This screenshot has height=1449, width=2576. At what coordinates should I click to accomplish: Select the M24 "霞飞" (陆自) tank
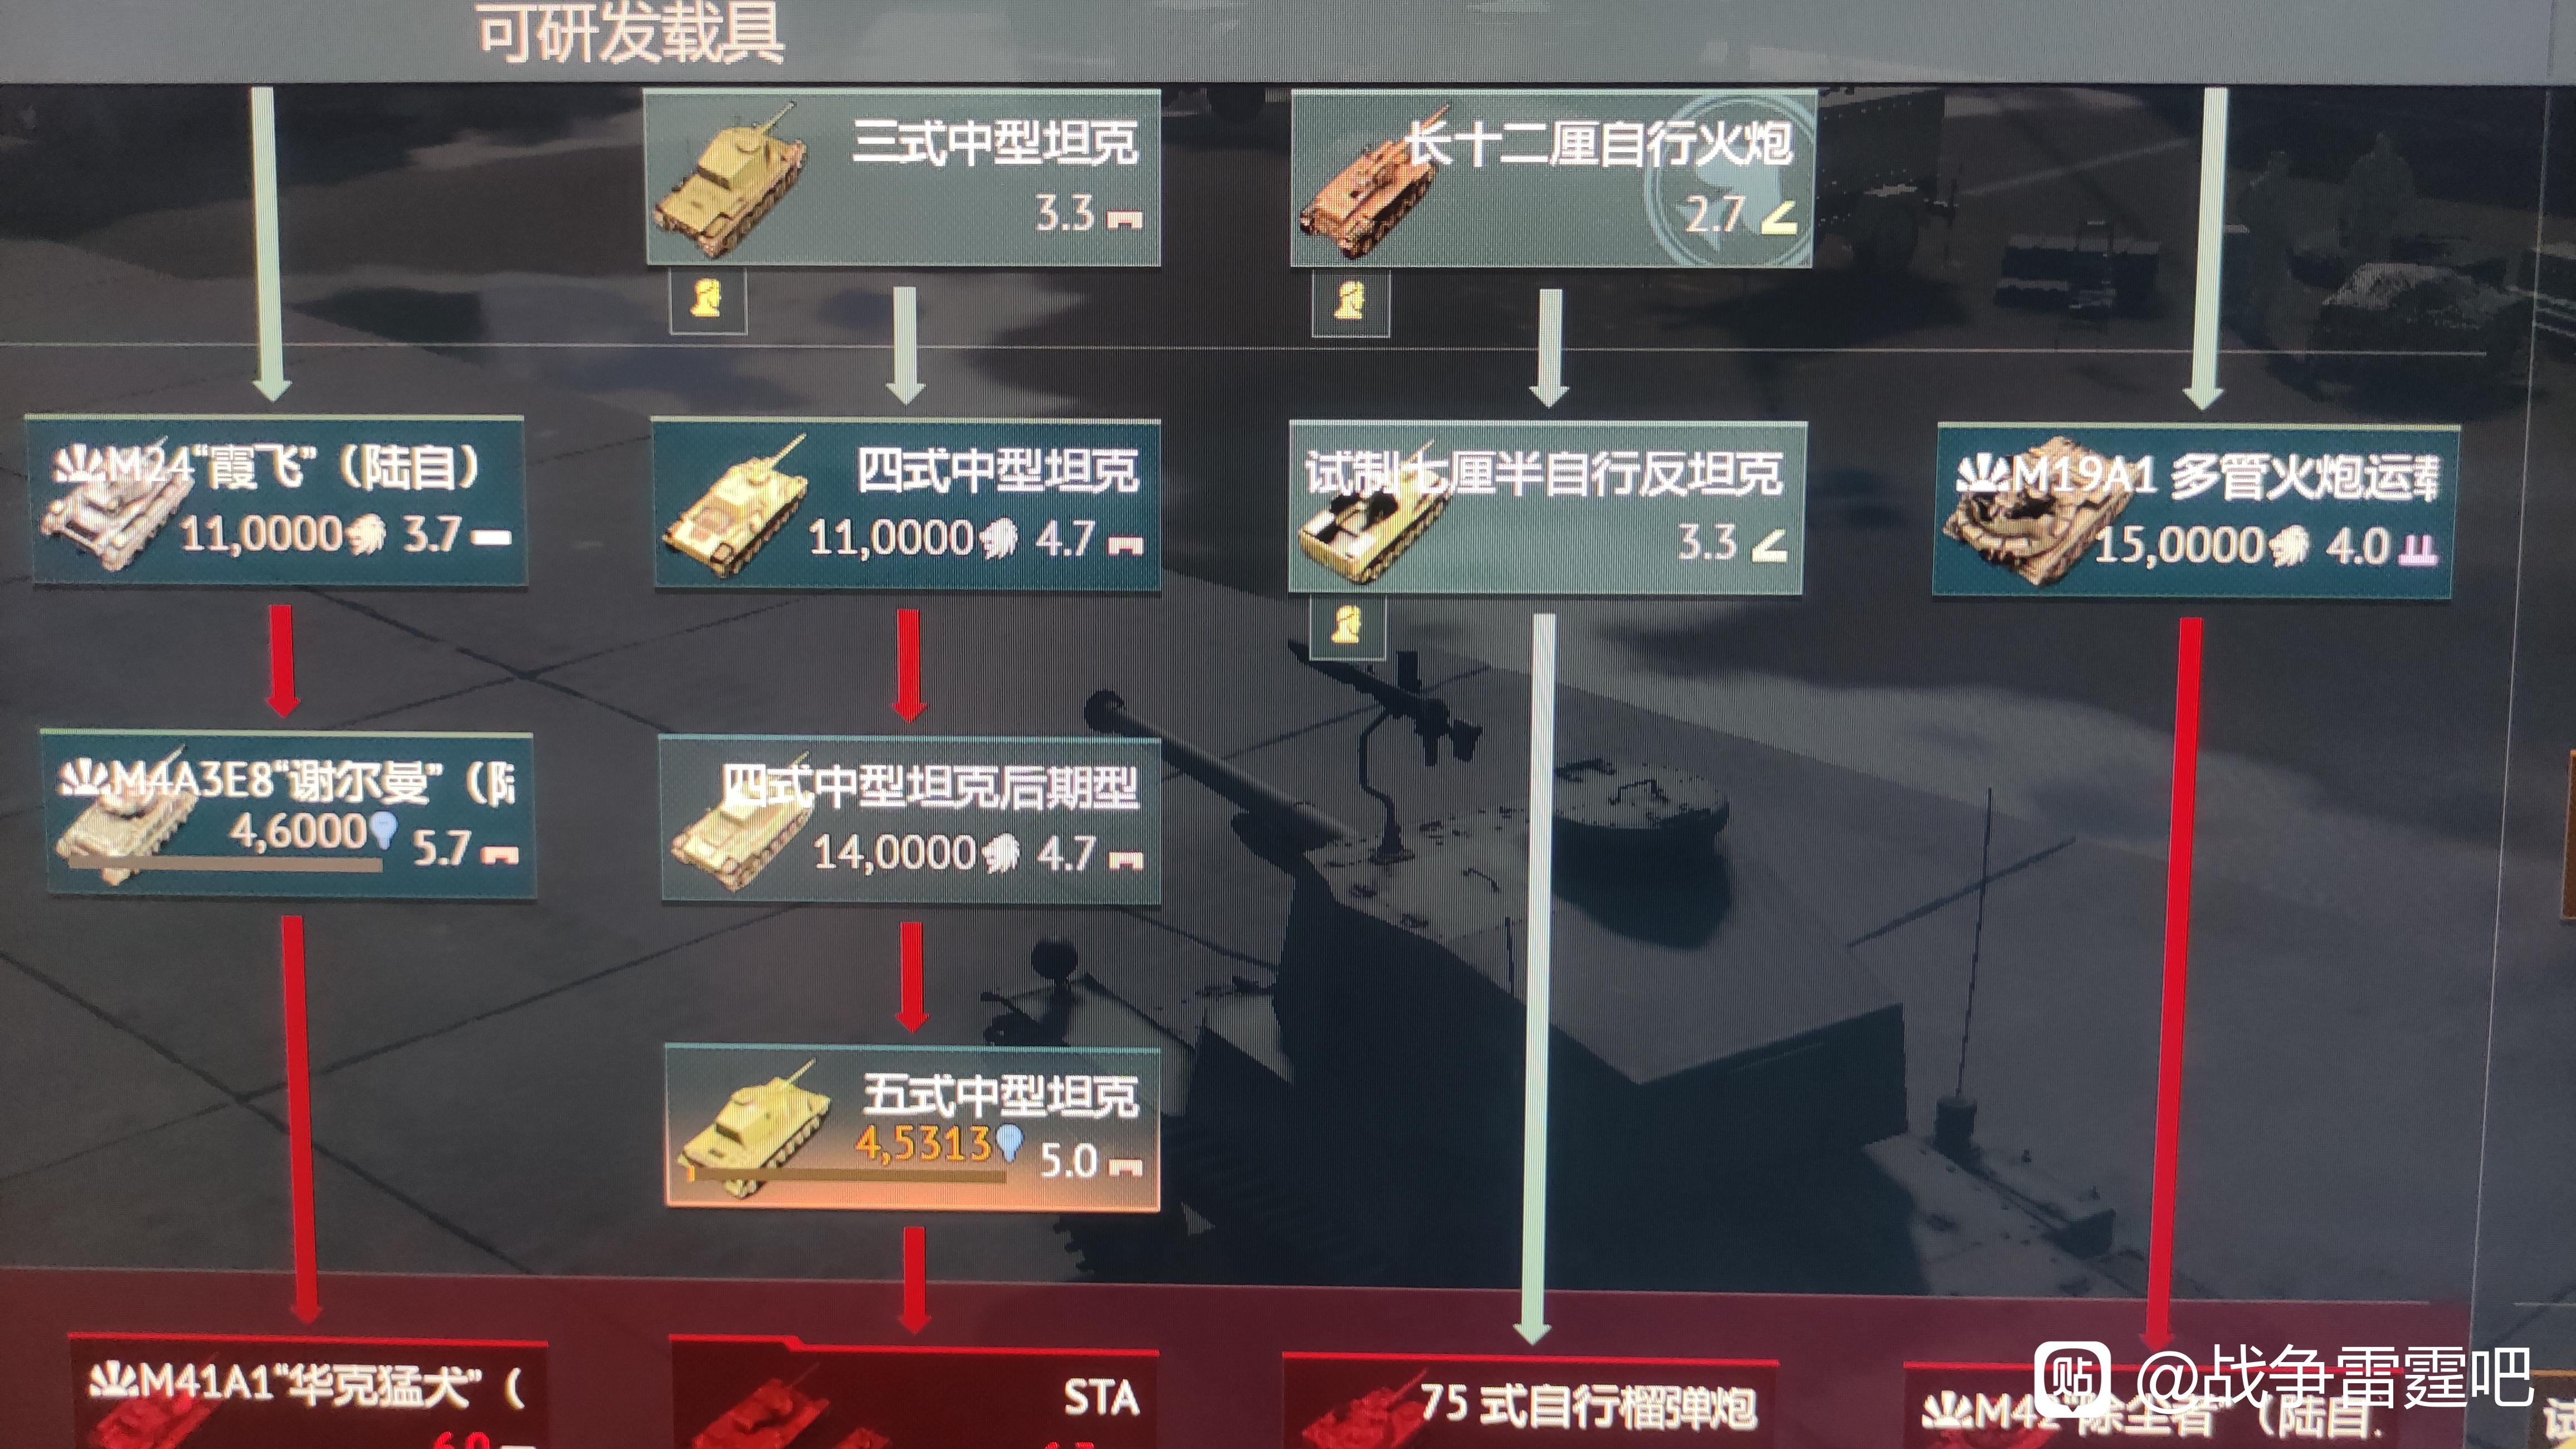(277, 499)
